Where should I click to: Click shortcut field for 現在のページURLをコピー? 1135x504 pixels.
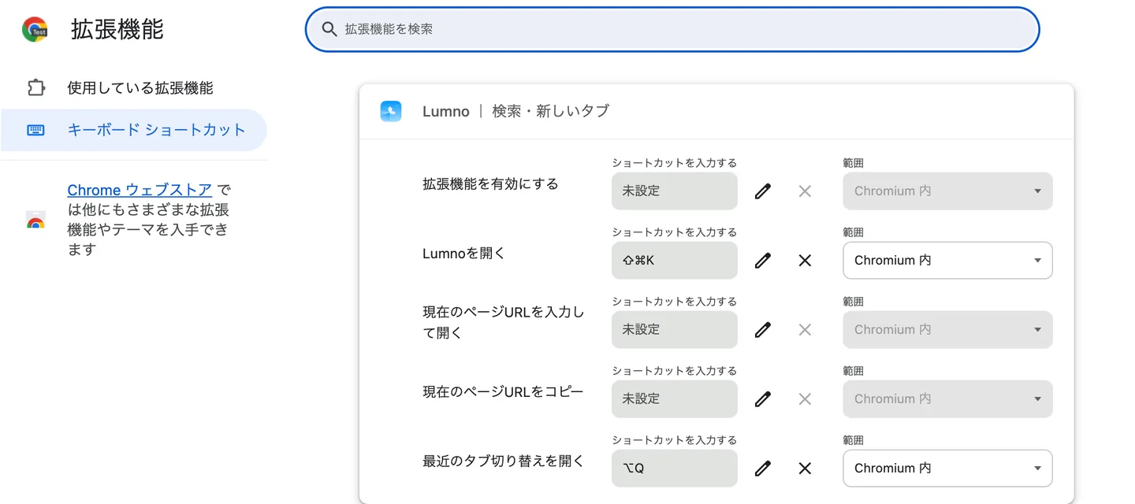pos(675,399)
